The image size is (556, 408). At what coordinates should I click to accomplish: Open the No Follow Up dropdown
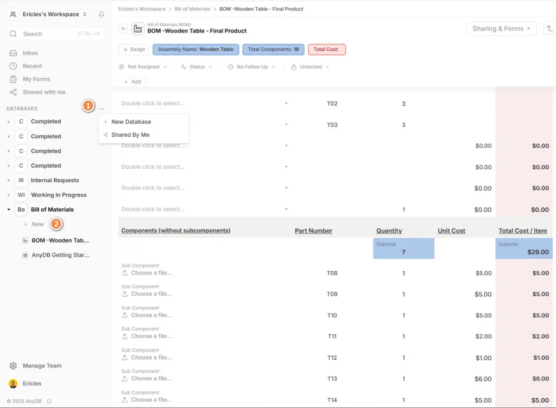pyautogui.click(x=252, y=67)
